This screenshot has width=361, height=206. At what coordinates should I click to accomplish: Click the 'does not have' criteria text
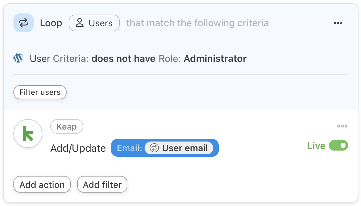point(123,59)
